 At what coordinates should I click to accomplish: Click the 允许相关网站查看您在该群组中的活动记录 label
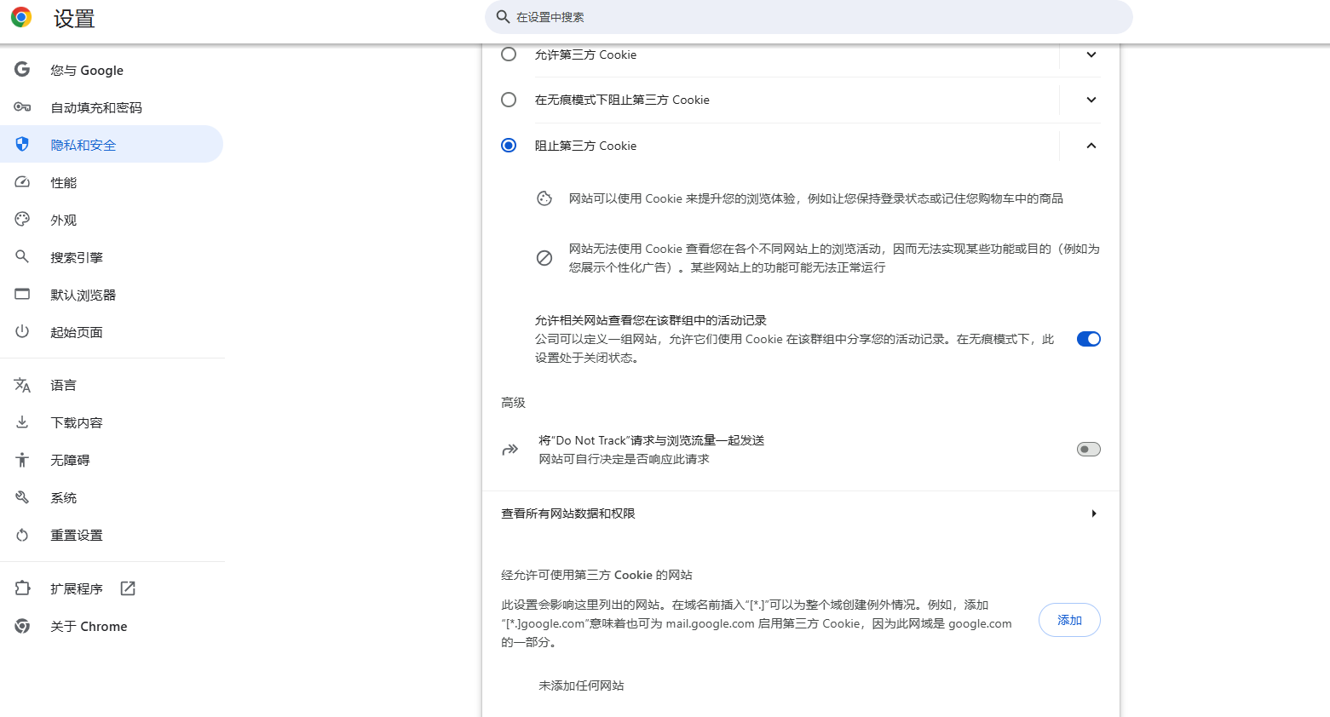pyautogui.click(x=651, y=320)
